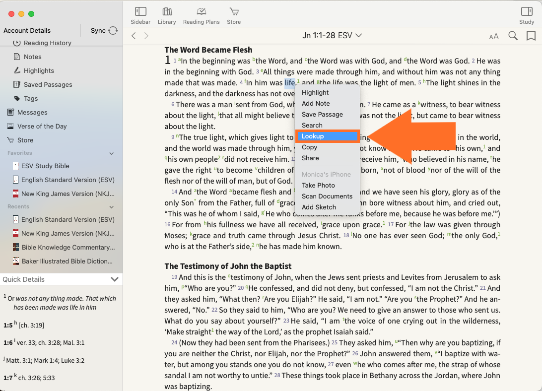Open text size AA settings

[x=494, y=36]
